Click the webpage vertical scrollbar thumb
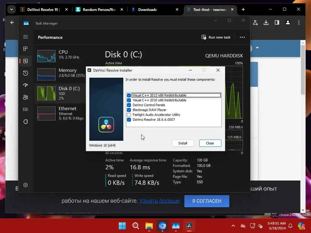 click(x=303, y=70)
